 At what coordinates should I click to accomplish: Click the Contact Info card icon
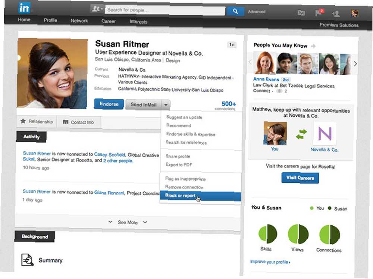pyautogui.click(x=65, y=122)
